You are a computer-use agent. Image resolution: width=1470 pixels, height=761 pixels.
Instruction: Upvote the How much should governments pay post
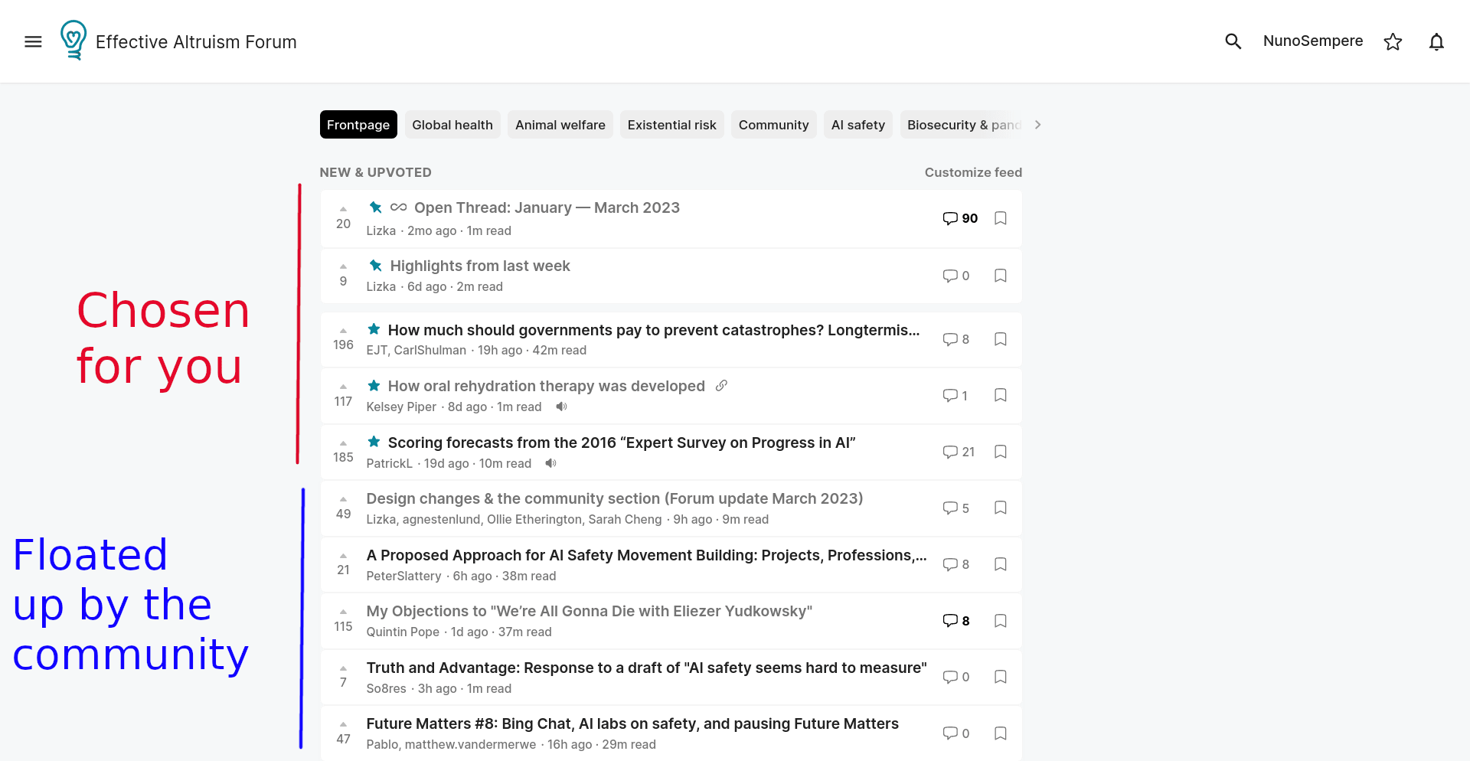(x=343, y=331)
